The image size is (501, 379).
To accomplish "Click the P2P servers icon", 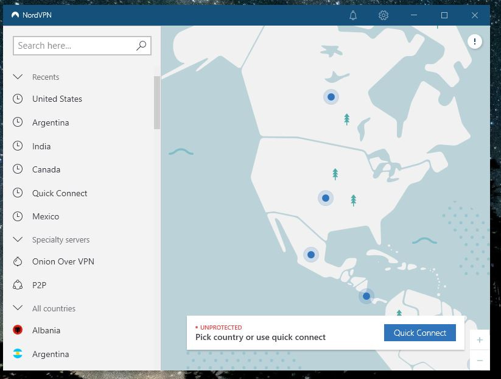I will (x=18, y=285).
